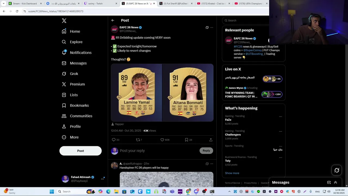348x196 pixels.
Task: Open Grok from the sidebar
Action: 70,74
